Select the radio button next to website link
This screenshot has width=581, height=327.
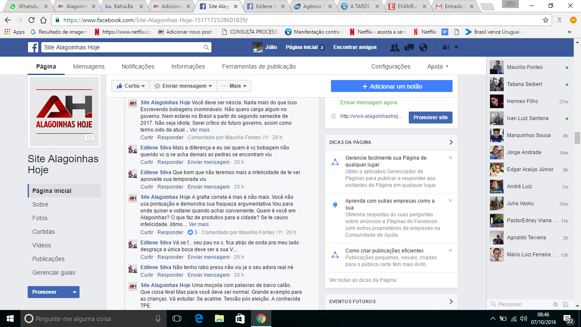[x=333, y=117]
